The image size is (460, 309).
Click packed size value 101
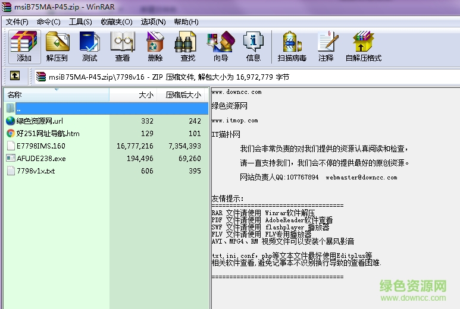[x=195, y=134]
